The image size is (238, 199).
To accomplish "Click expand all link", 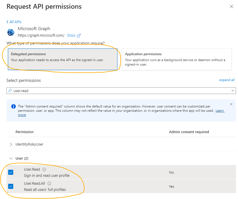I will (227, 80).
